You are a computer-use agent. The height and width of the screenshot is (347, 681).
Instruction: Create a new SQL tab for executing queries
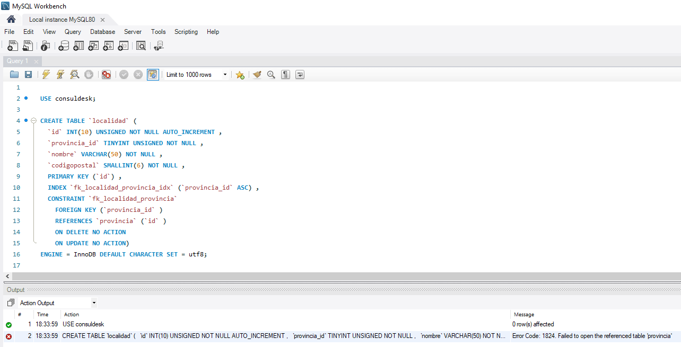click(x=12, y=46)
